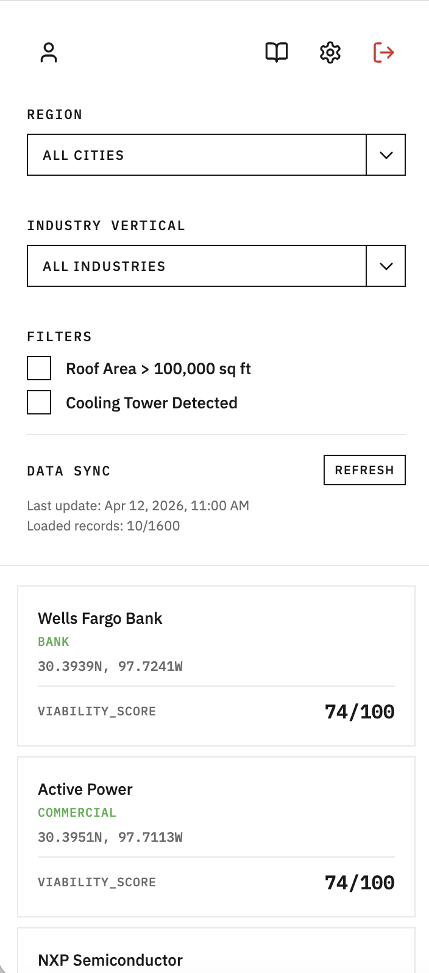Open the All Cities selector
This screenshot has width=429, height=973.
196,155
